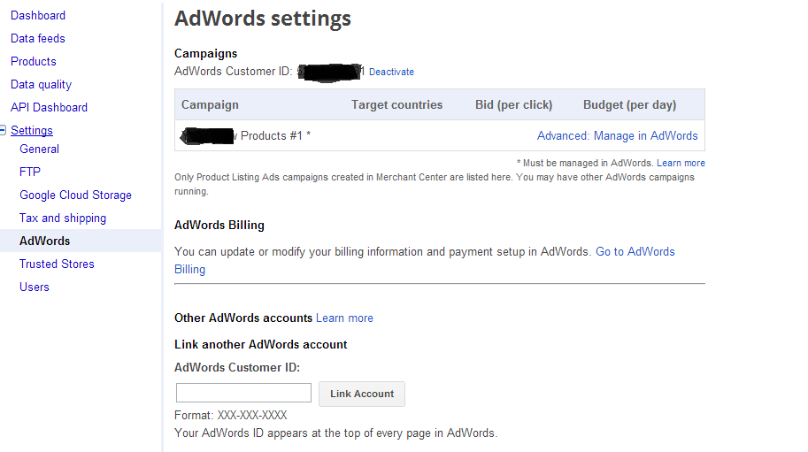
Task: Open API Dashboard
Action: [x=49, y=108]
